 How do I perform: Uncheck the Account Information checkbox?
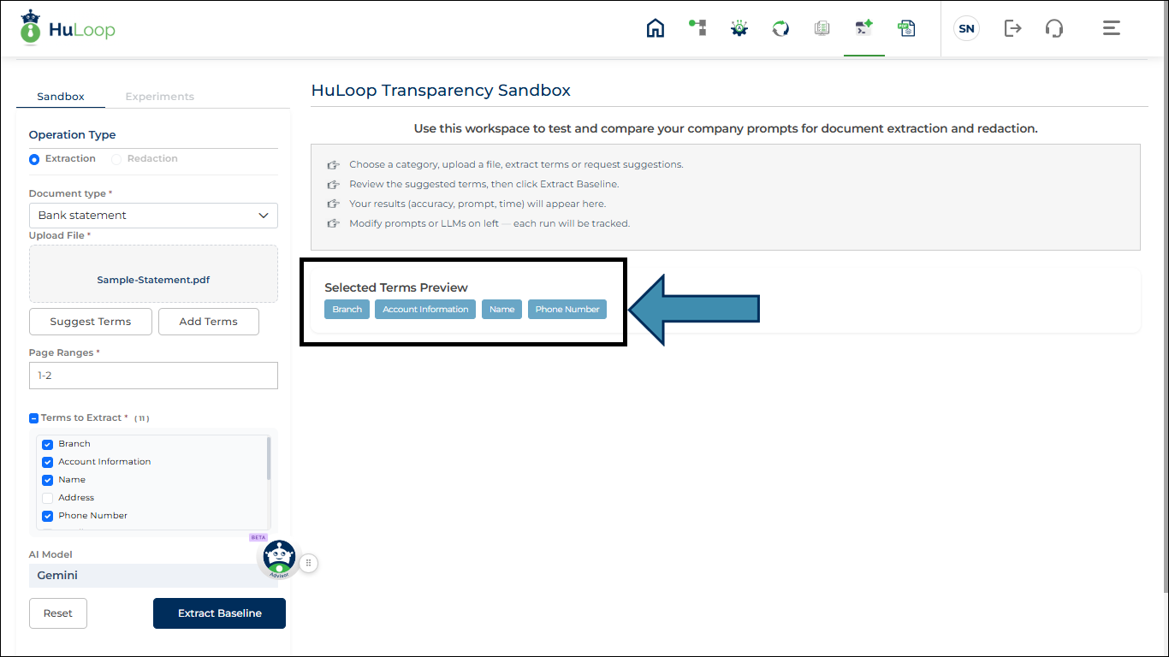click(x=48, y=462)
